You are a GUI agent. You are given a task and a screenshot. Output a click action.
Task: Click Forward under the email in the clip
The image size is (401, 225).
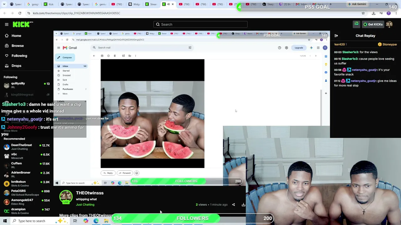[124, 173]
